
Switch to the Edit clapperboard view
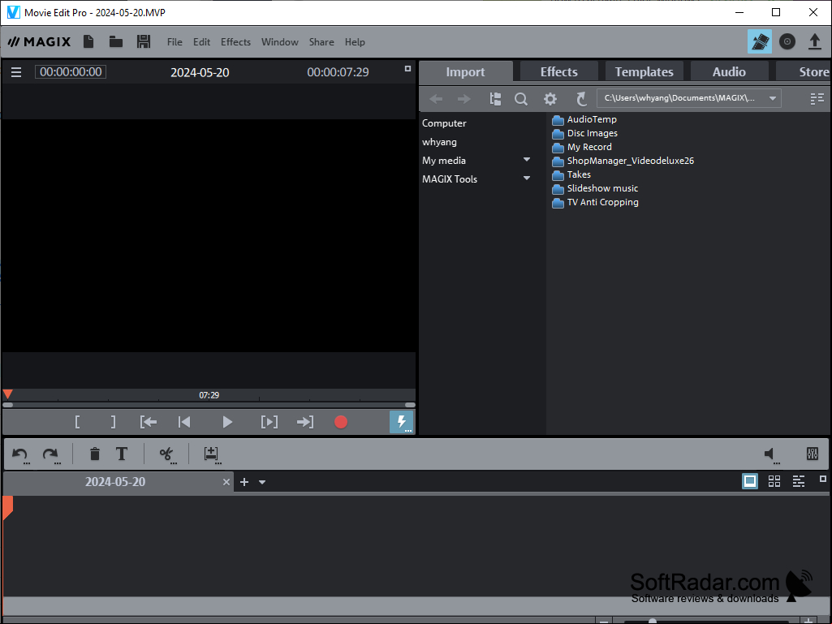[x=759, y=41]
